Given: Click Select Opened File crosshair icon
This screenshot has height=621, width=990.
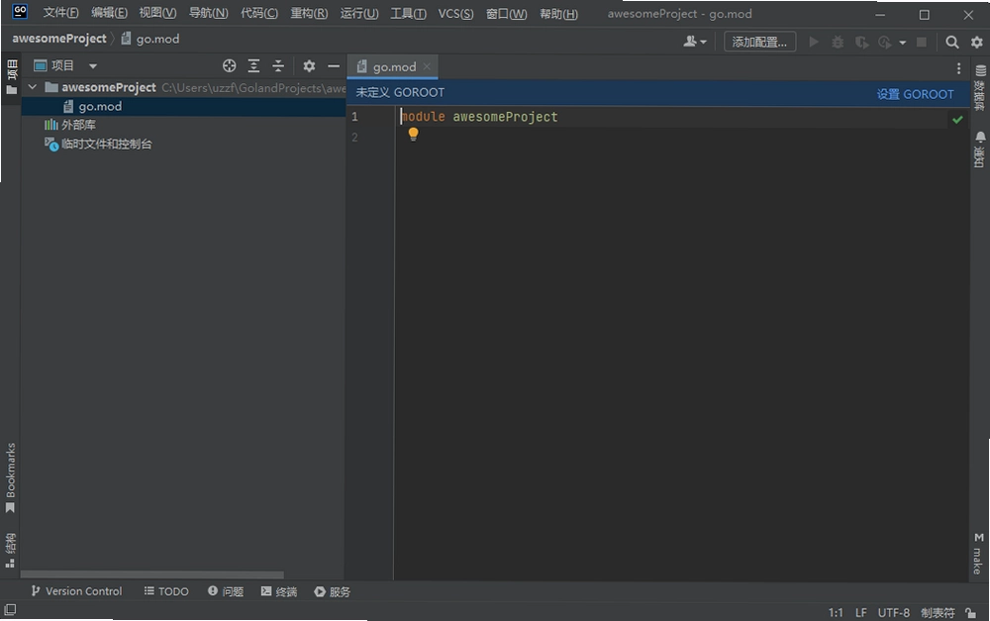Looking at the screenshot, I should pyautogui.click(x=230, y=65).
